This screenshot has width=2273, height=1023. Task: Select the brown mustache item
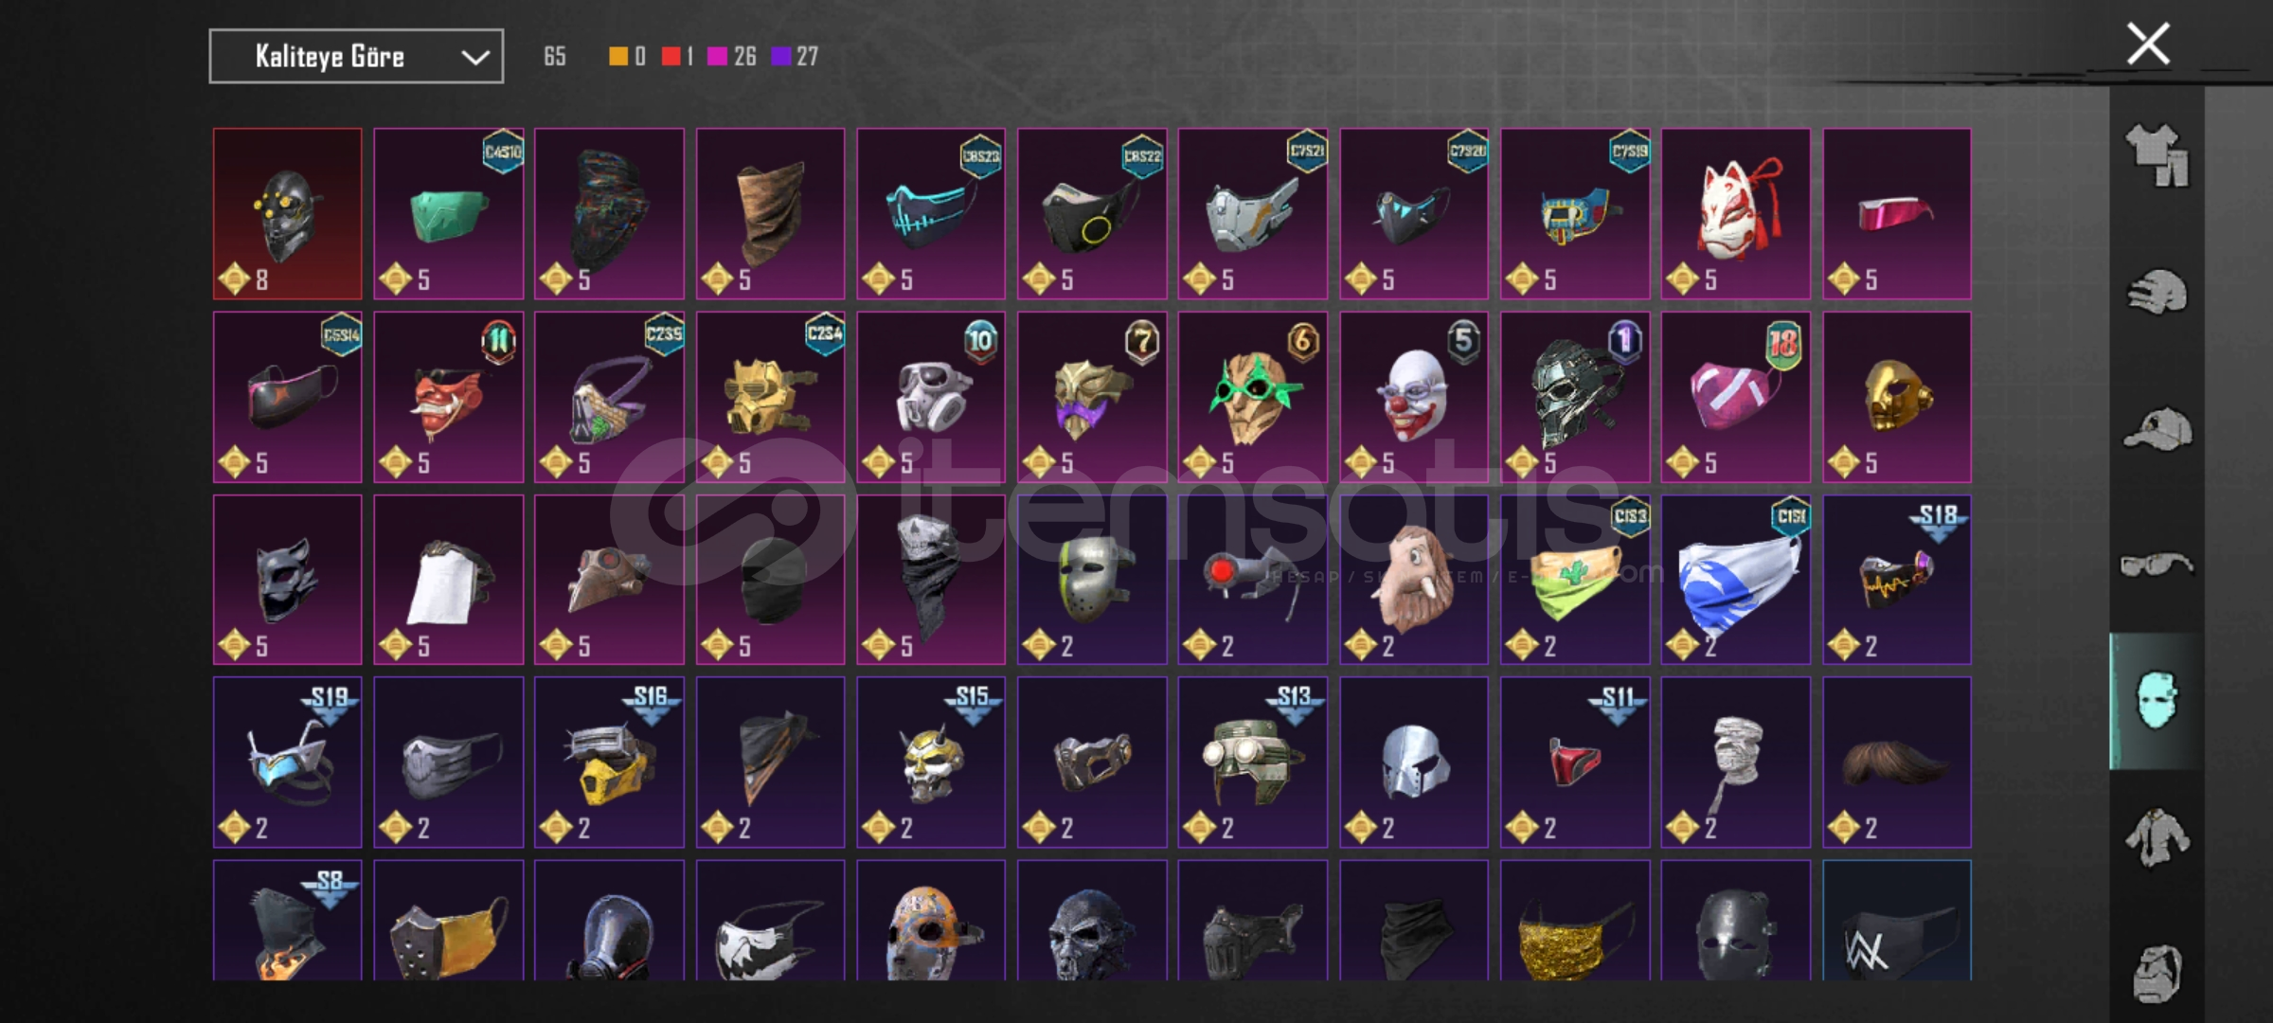point(1897,763)
